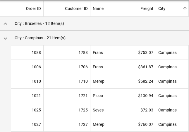Select Order ID cell 1027
The image size is (189, 132).
[27, 124]
